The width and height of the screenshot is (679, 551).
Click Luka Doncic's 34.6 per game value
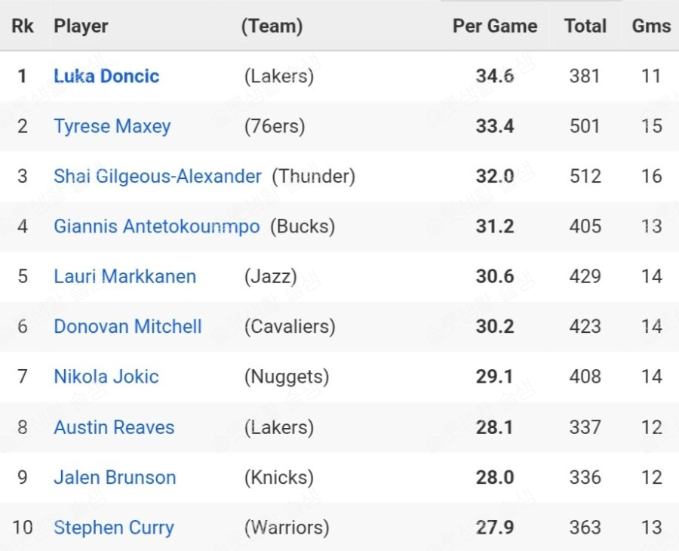pos(495,76)
